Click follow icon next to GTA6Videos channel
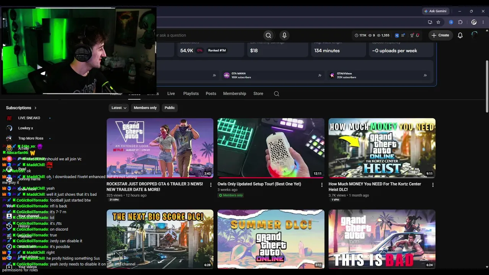 click(425, 75)
